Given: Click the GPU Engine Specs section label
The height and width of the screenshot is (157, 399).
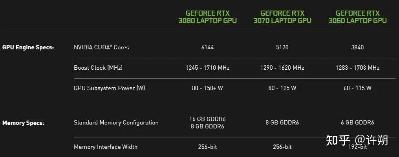Looking at the screenshot, I should [28, 47].
